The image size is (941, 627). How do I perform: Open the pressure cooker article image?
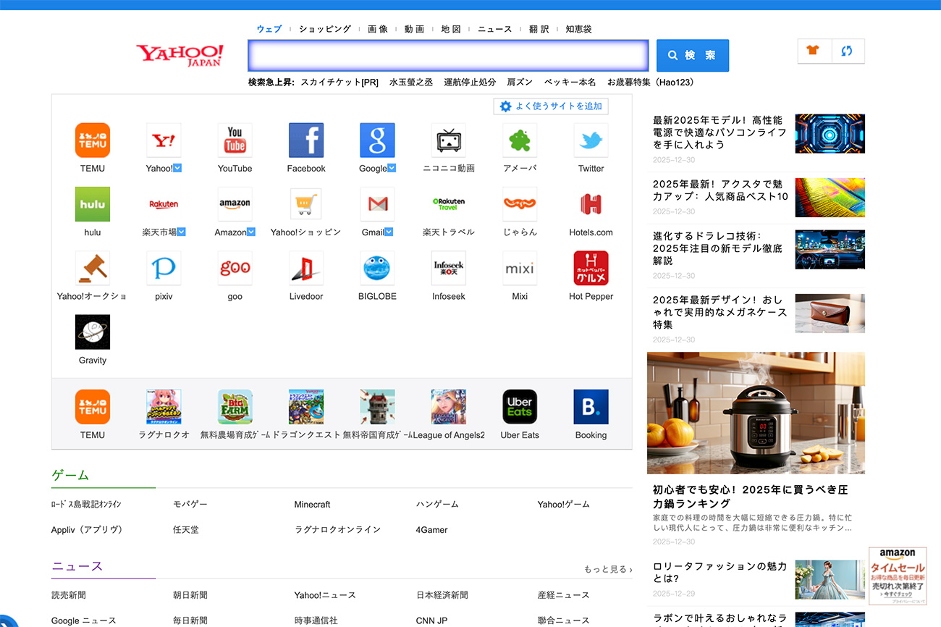pyautogui.click(x=756, y=413)
